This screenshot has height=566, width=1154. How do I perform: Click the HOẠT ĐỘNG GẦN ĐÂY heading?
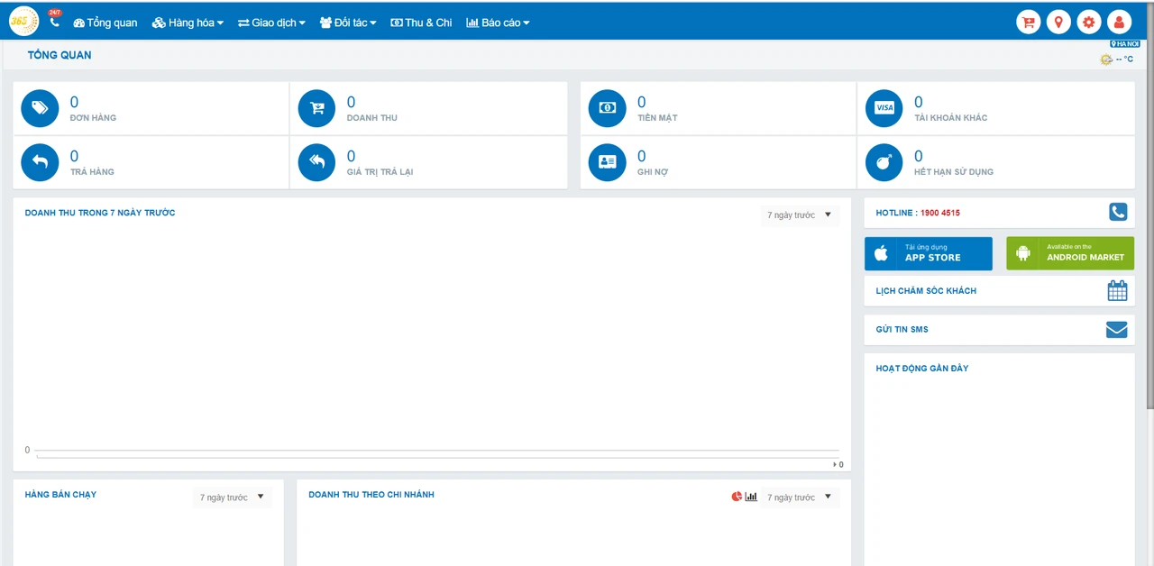(922, 369)
